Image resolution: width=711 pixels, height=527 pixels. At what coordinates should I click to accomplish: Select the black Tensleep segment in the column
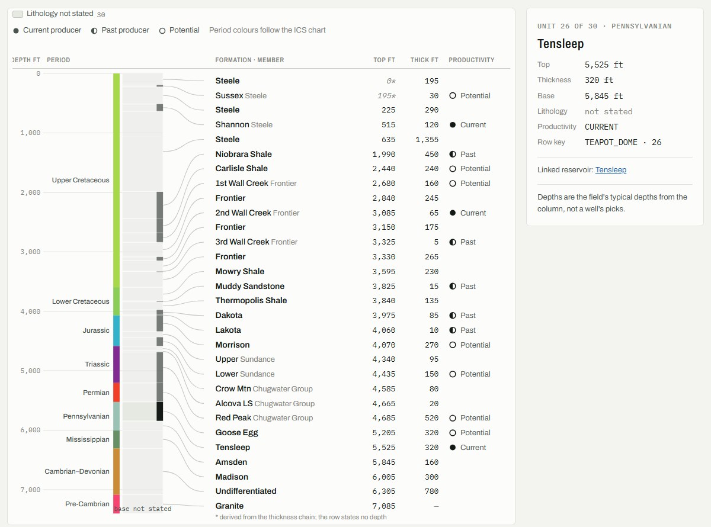tap(159, 412)
